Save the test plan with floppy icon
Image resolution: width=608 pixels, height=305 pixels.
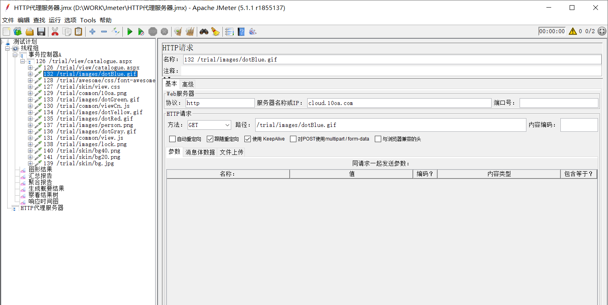[41, 32]
